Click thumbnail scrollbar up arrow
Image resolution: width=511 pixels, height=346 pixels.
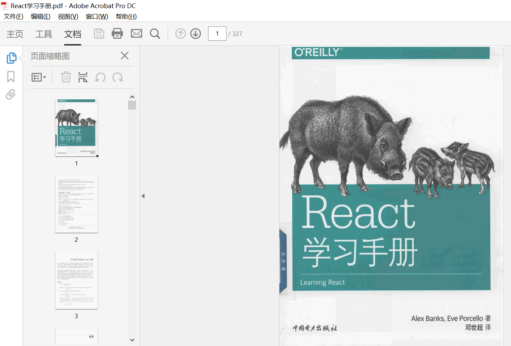132,97
